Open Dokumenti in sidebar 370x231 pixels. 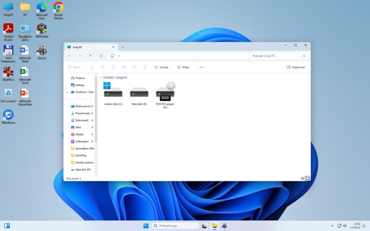(82, 121)
